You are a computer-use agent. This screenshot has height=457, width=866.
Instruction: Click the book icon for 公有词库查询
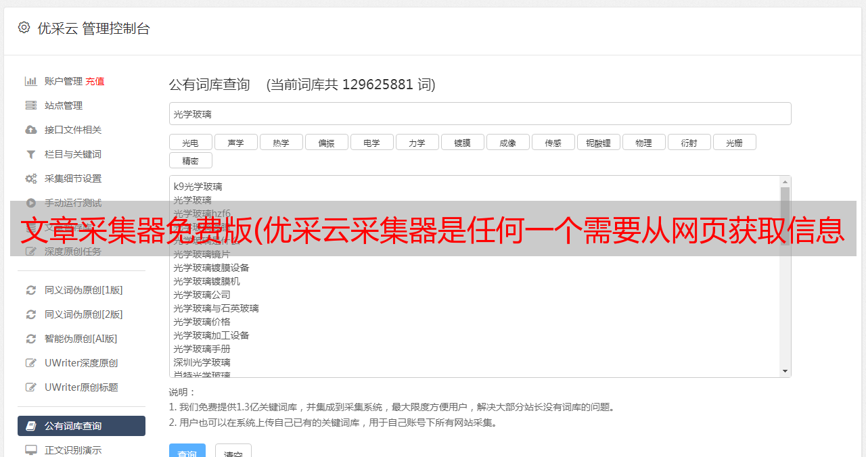point(30,426)
